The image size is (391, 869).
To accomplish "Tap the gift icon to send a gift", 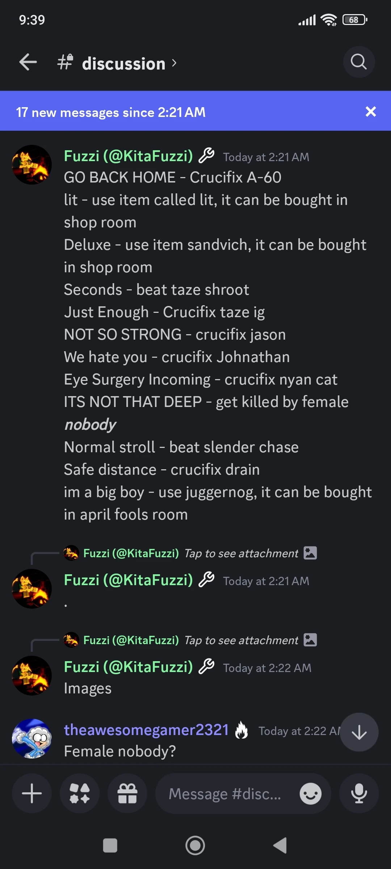I will tap(128, 793).
